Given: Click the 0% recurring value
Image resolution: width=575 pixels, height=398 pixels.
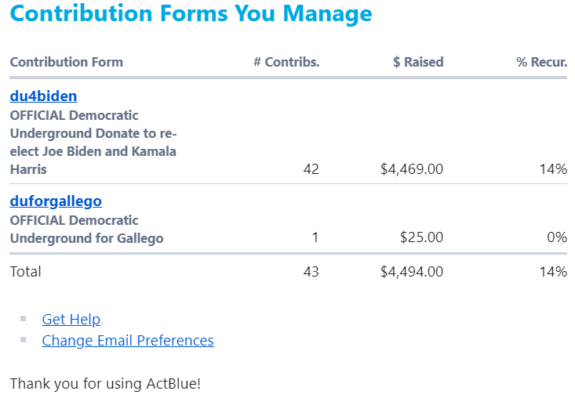Looking at the screenshot, I should (x=557, y=237).
